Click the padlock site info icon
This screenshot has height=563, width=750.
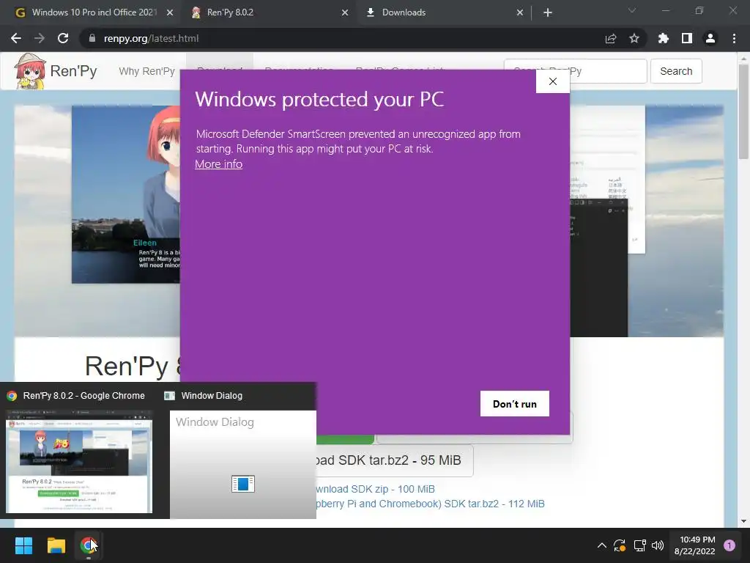click(x=92, y=38)
